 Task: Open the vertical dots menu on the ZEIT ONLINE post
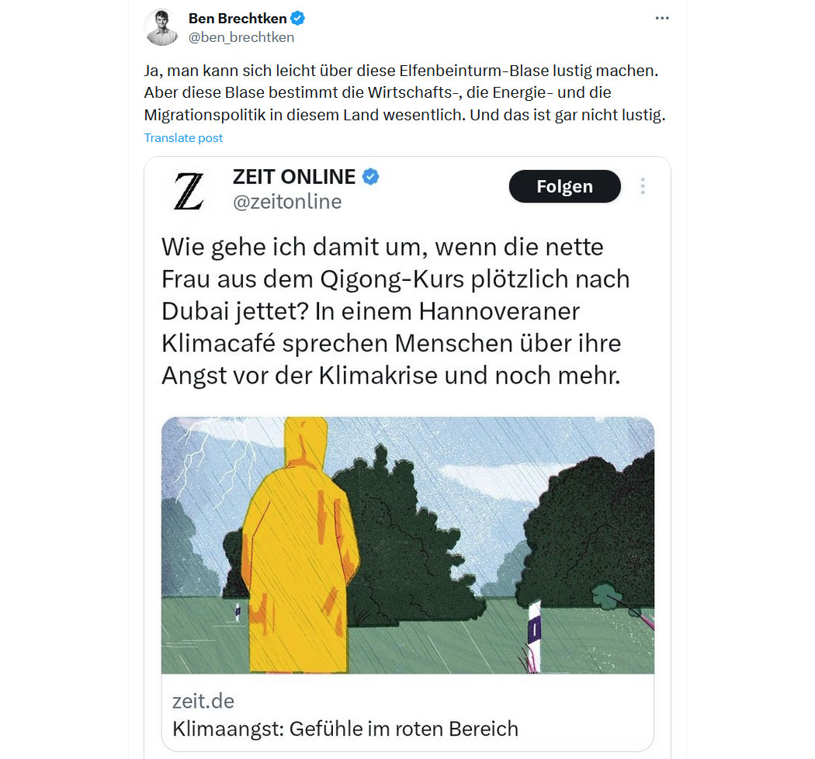click(643, 186)
